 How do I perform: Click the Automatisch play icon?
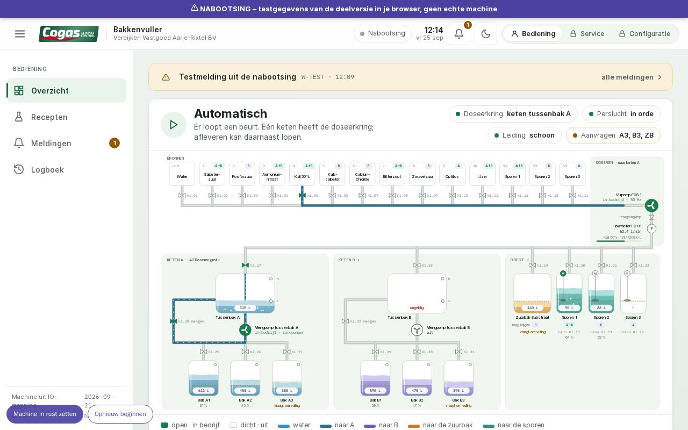click(x=174, y=125)
